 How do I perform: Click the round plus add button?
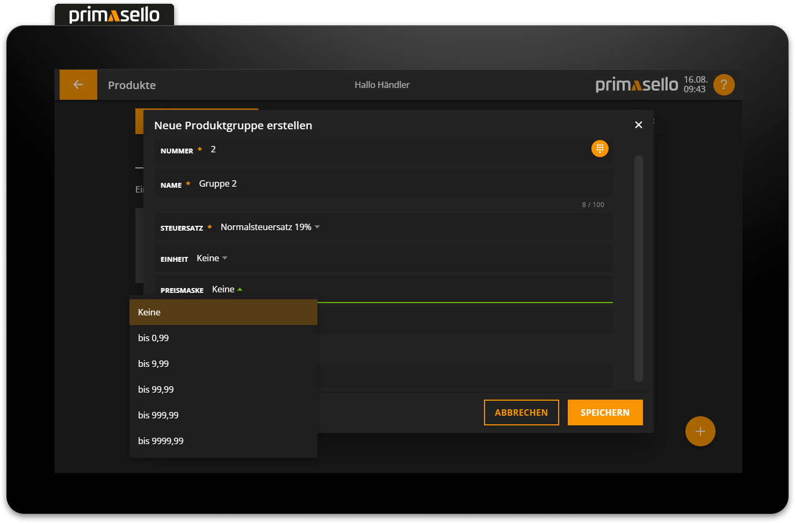tap(700, 431)
